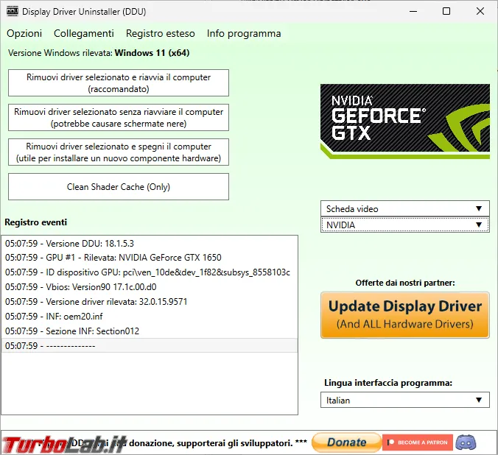Select the Versione driver rilevata 32.0.15.9571 row
Viewport: 498px width, 455px height.
150,301
